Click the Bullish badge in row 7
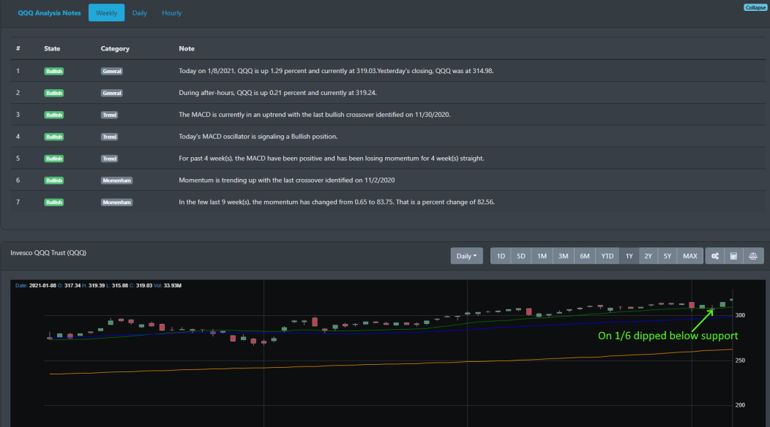This screenshot has width=770, height=427. [x=54, y=203]
